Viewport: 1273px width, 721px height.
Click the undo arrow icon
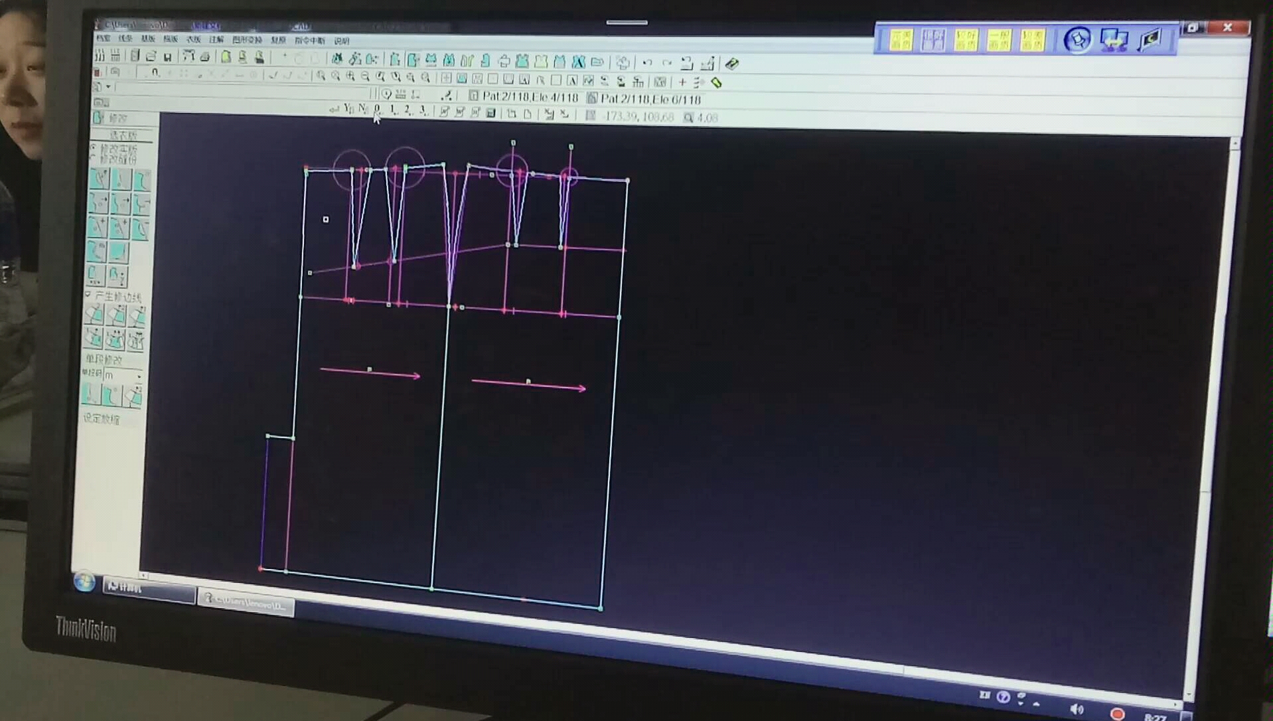tap(647, 62)
